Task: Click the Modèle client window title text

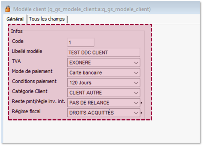Action: click(x=82, y=9)
